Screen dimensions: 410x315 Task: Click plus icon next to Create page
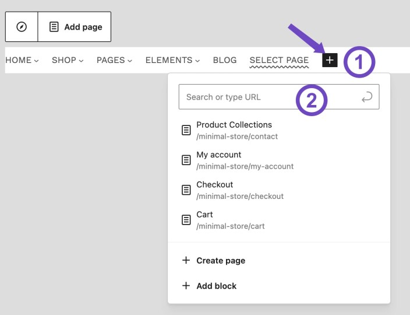click(x=186, y=260)
